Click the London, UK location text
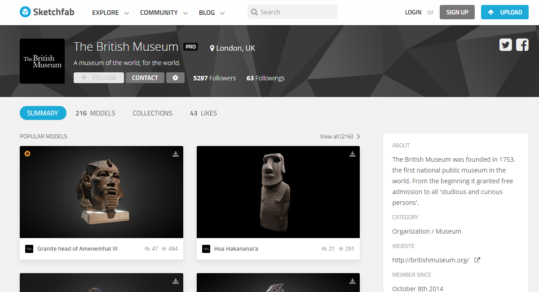The width and height of the screenshot is (539, 292). pos(236,48)
